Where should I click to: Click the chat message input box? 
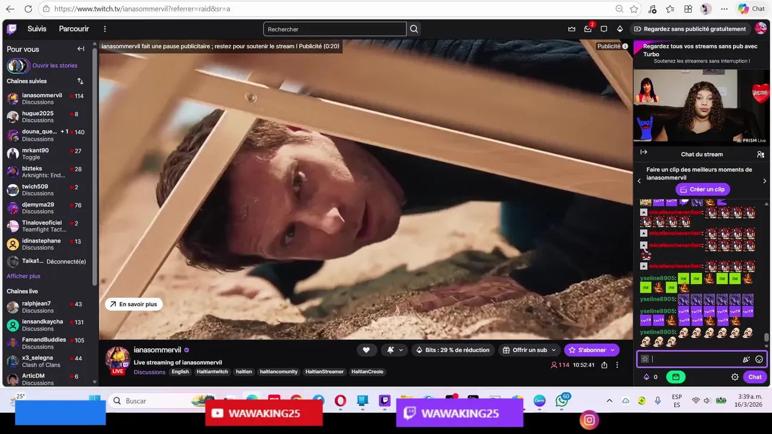[702, 359]
